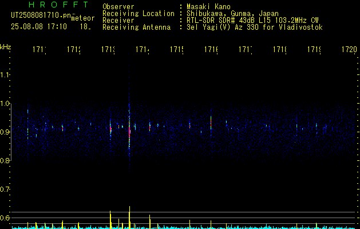Click the 0.6 kHz frequency axis label
Screen dimensions: 360x229
click(5, 218)
